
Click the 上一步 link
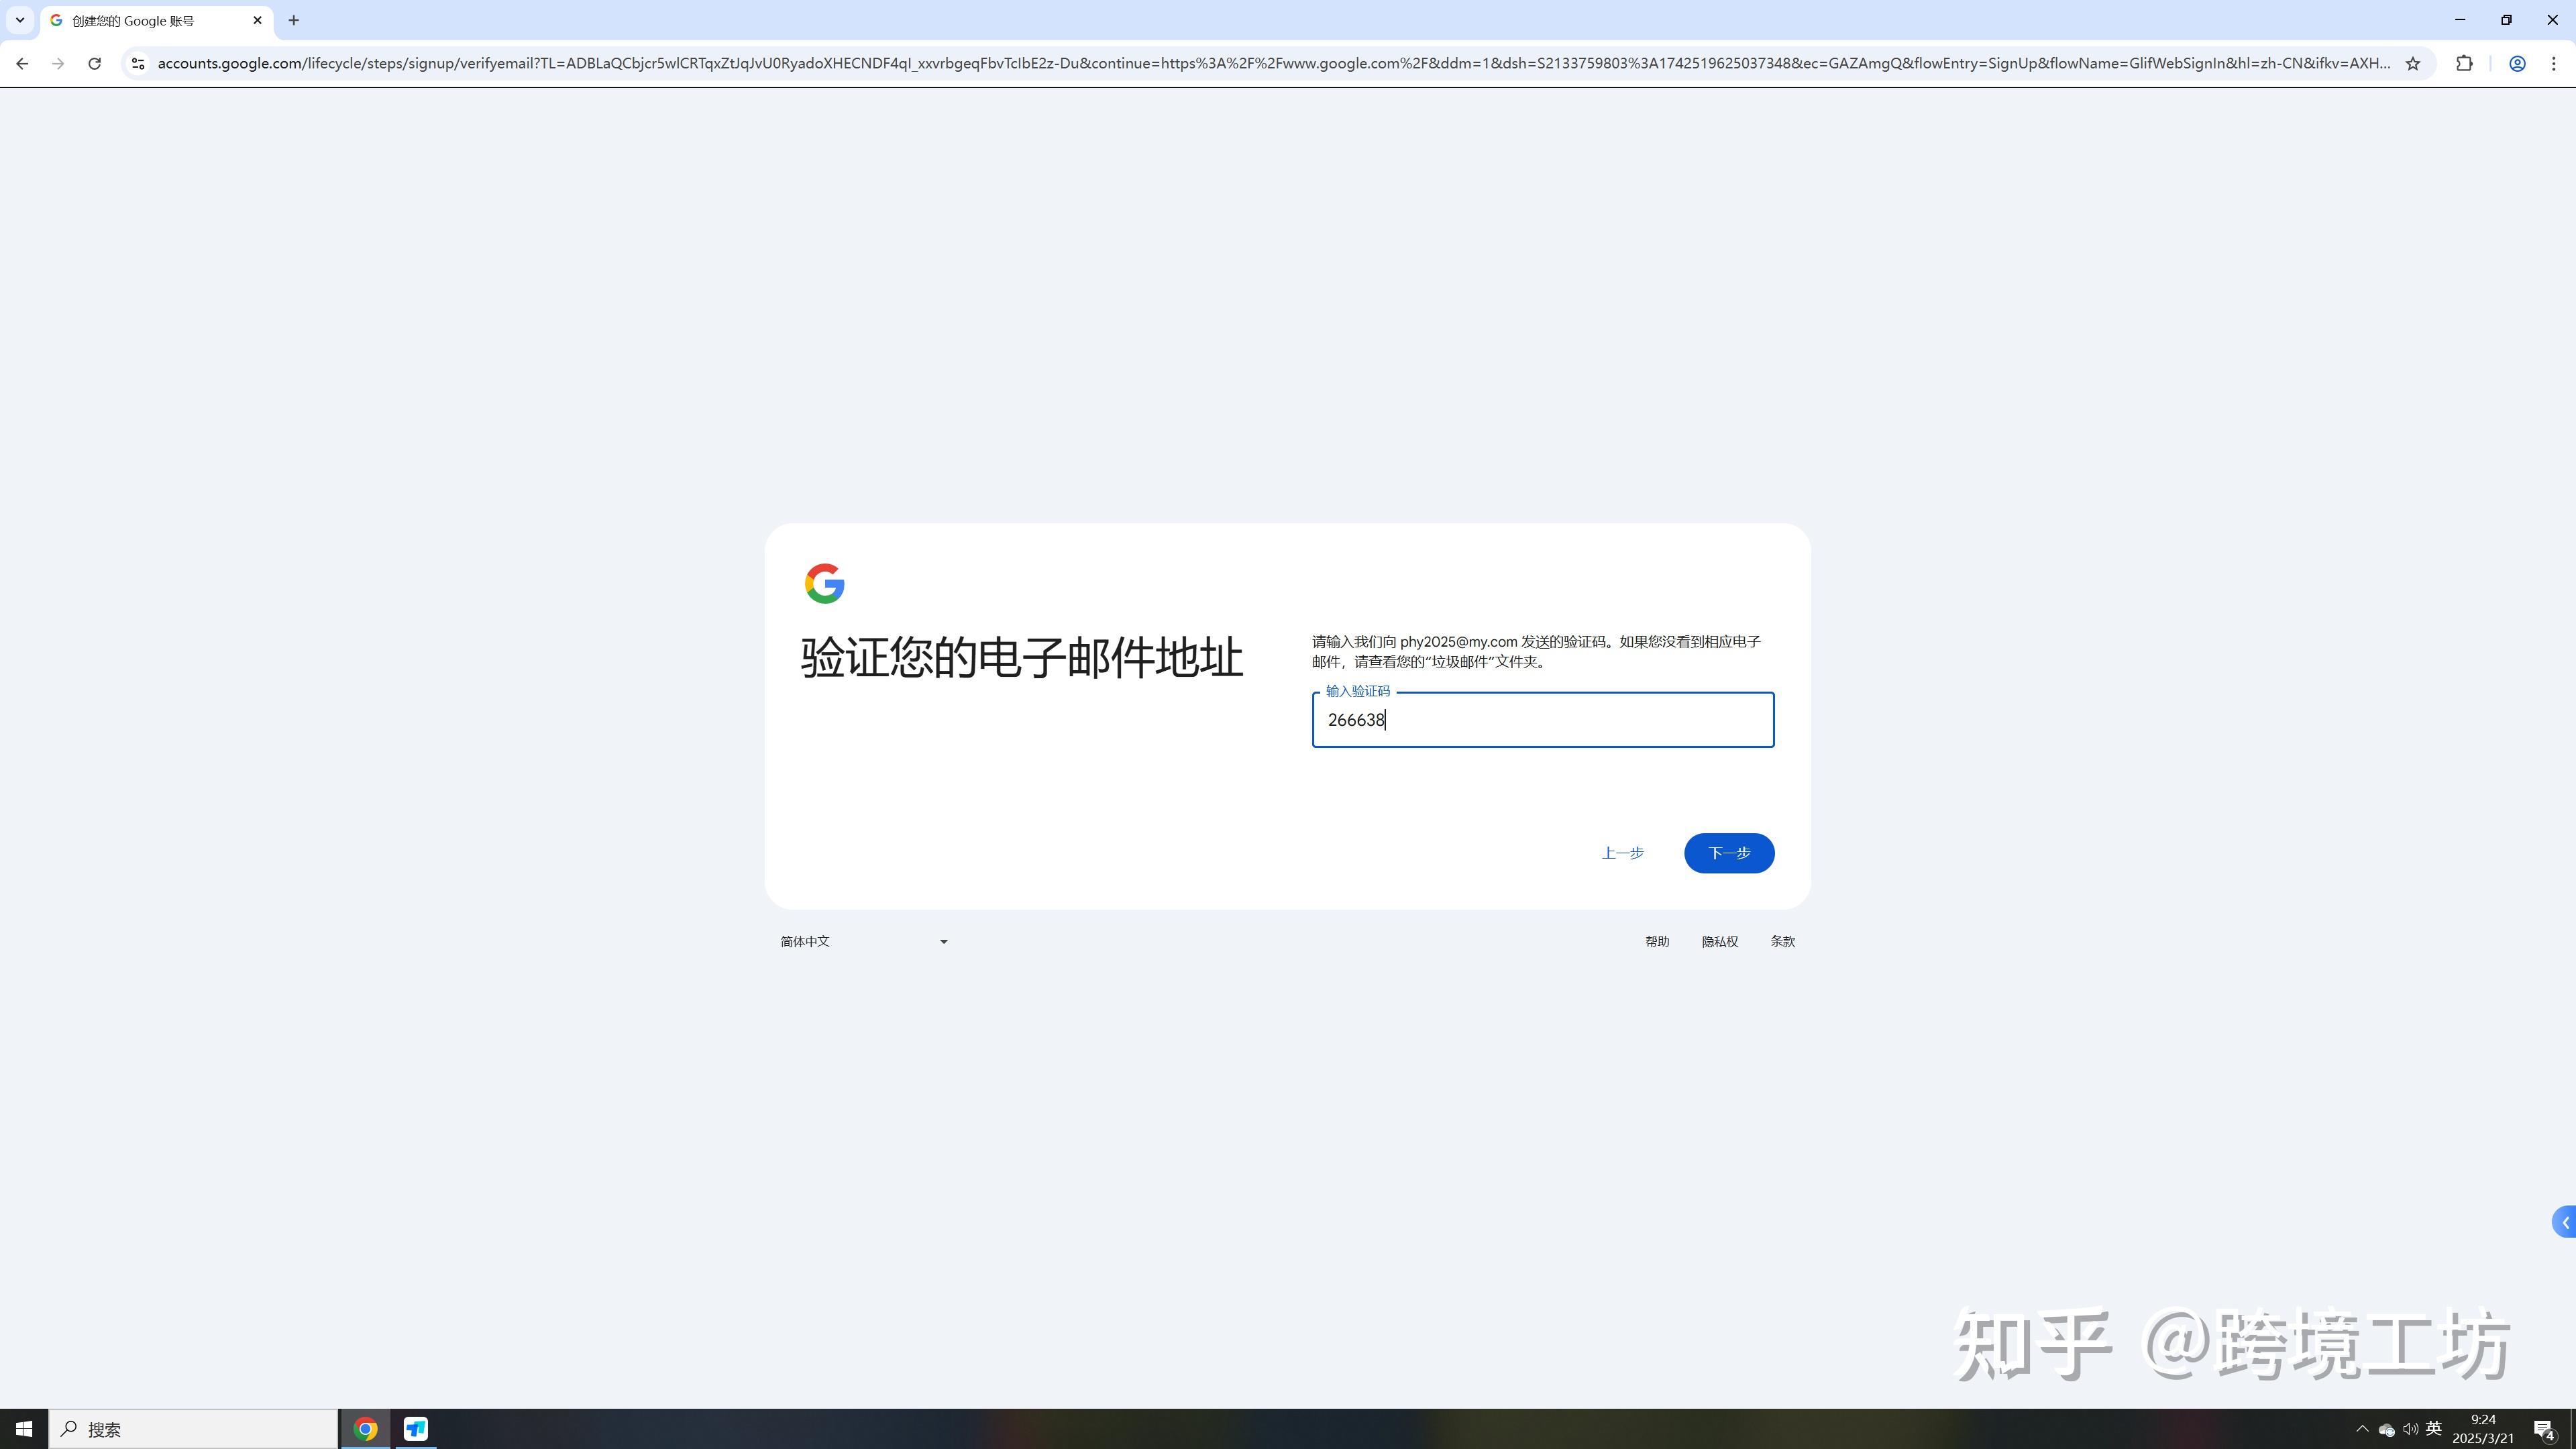[x=1622, y=853]
